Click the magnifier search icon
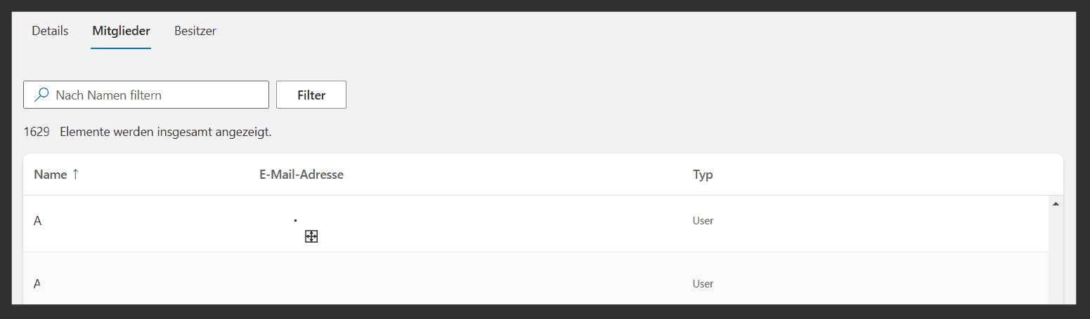This screenshot has height=319, width=1090. coord(42,95)
